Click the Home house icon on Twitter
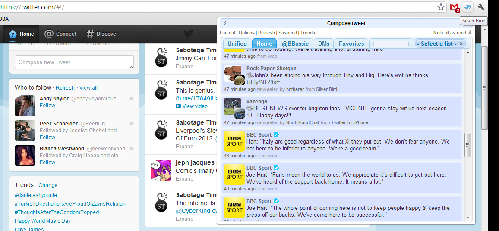This screenshot has width=499, height=231. click(x=13, y=34)
